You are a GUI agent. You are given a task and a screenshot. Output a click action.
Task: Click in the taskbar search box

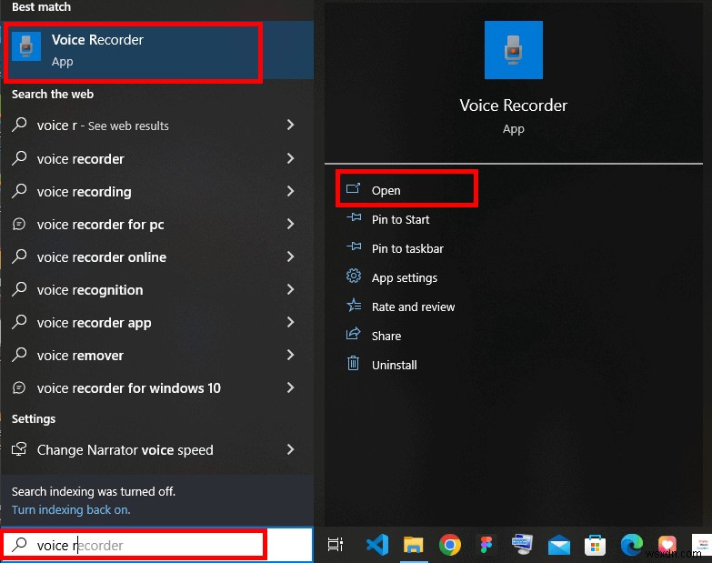pos(156,545)
